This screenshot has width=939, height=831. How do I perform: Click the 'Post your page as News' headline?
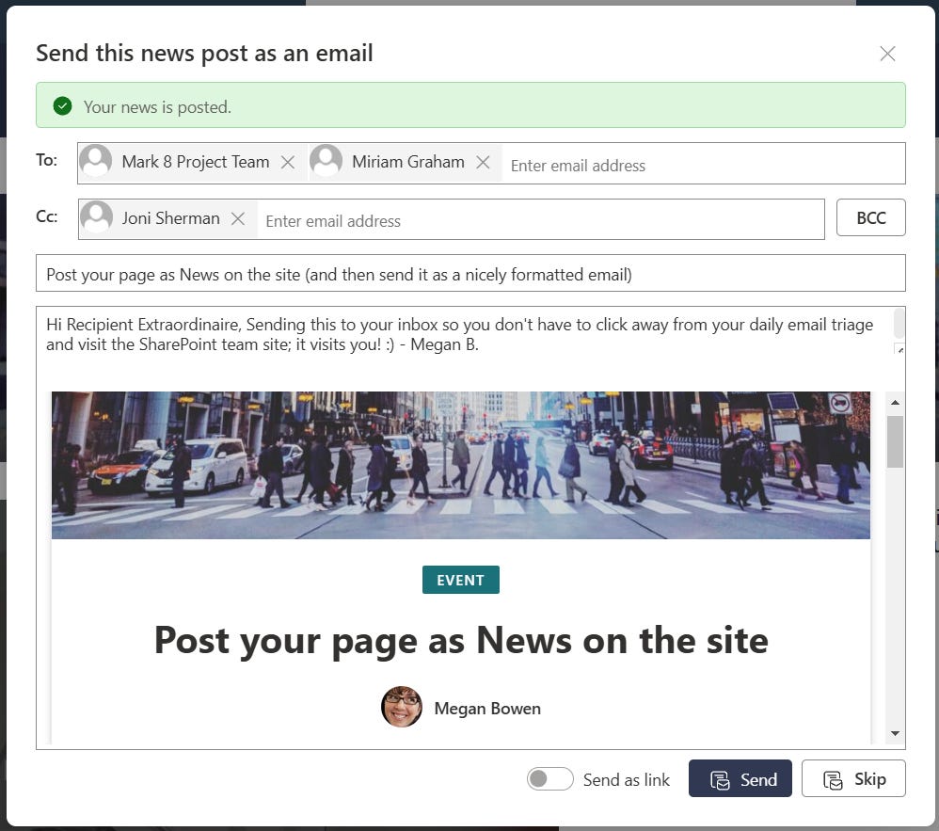tap(461, 641)
